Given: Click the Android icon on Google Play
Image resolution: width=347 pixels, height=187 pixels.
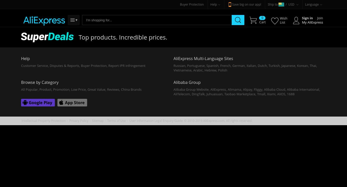Looking at the screenshot, I should [x=25, y=103].
